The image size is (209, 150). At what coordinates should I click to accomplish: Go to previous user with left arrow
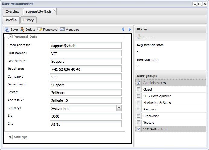click(123, 29)
